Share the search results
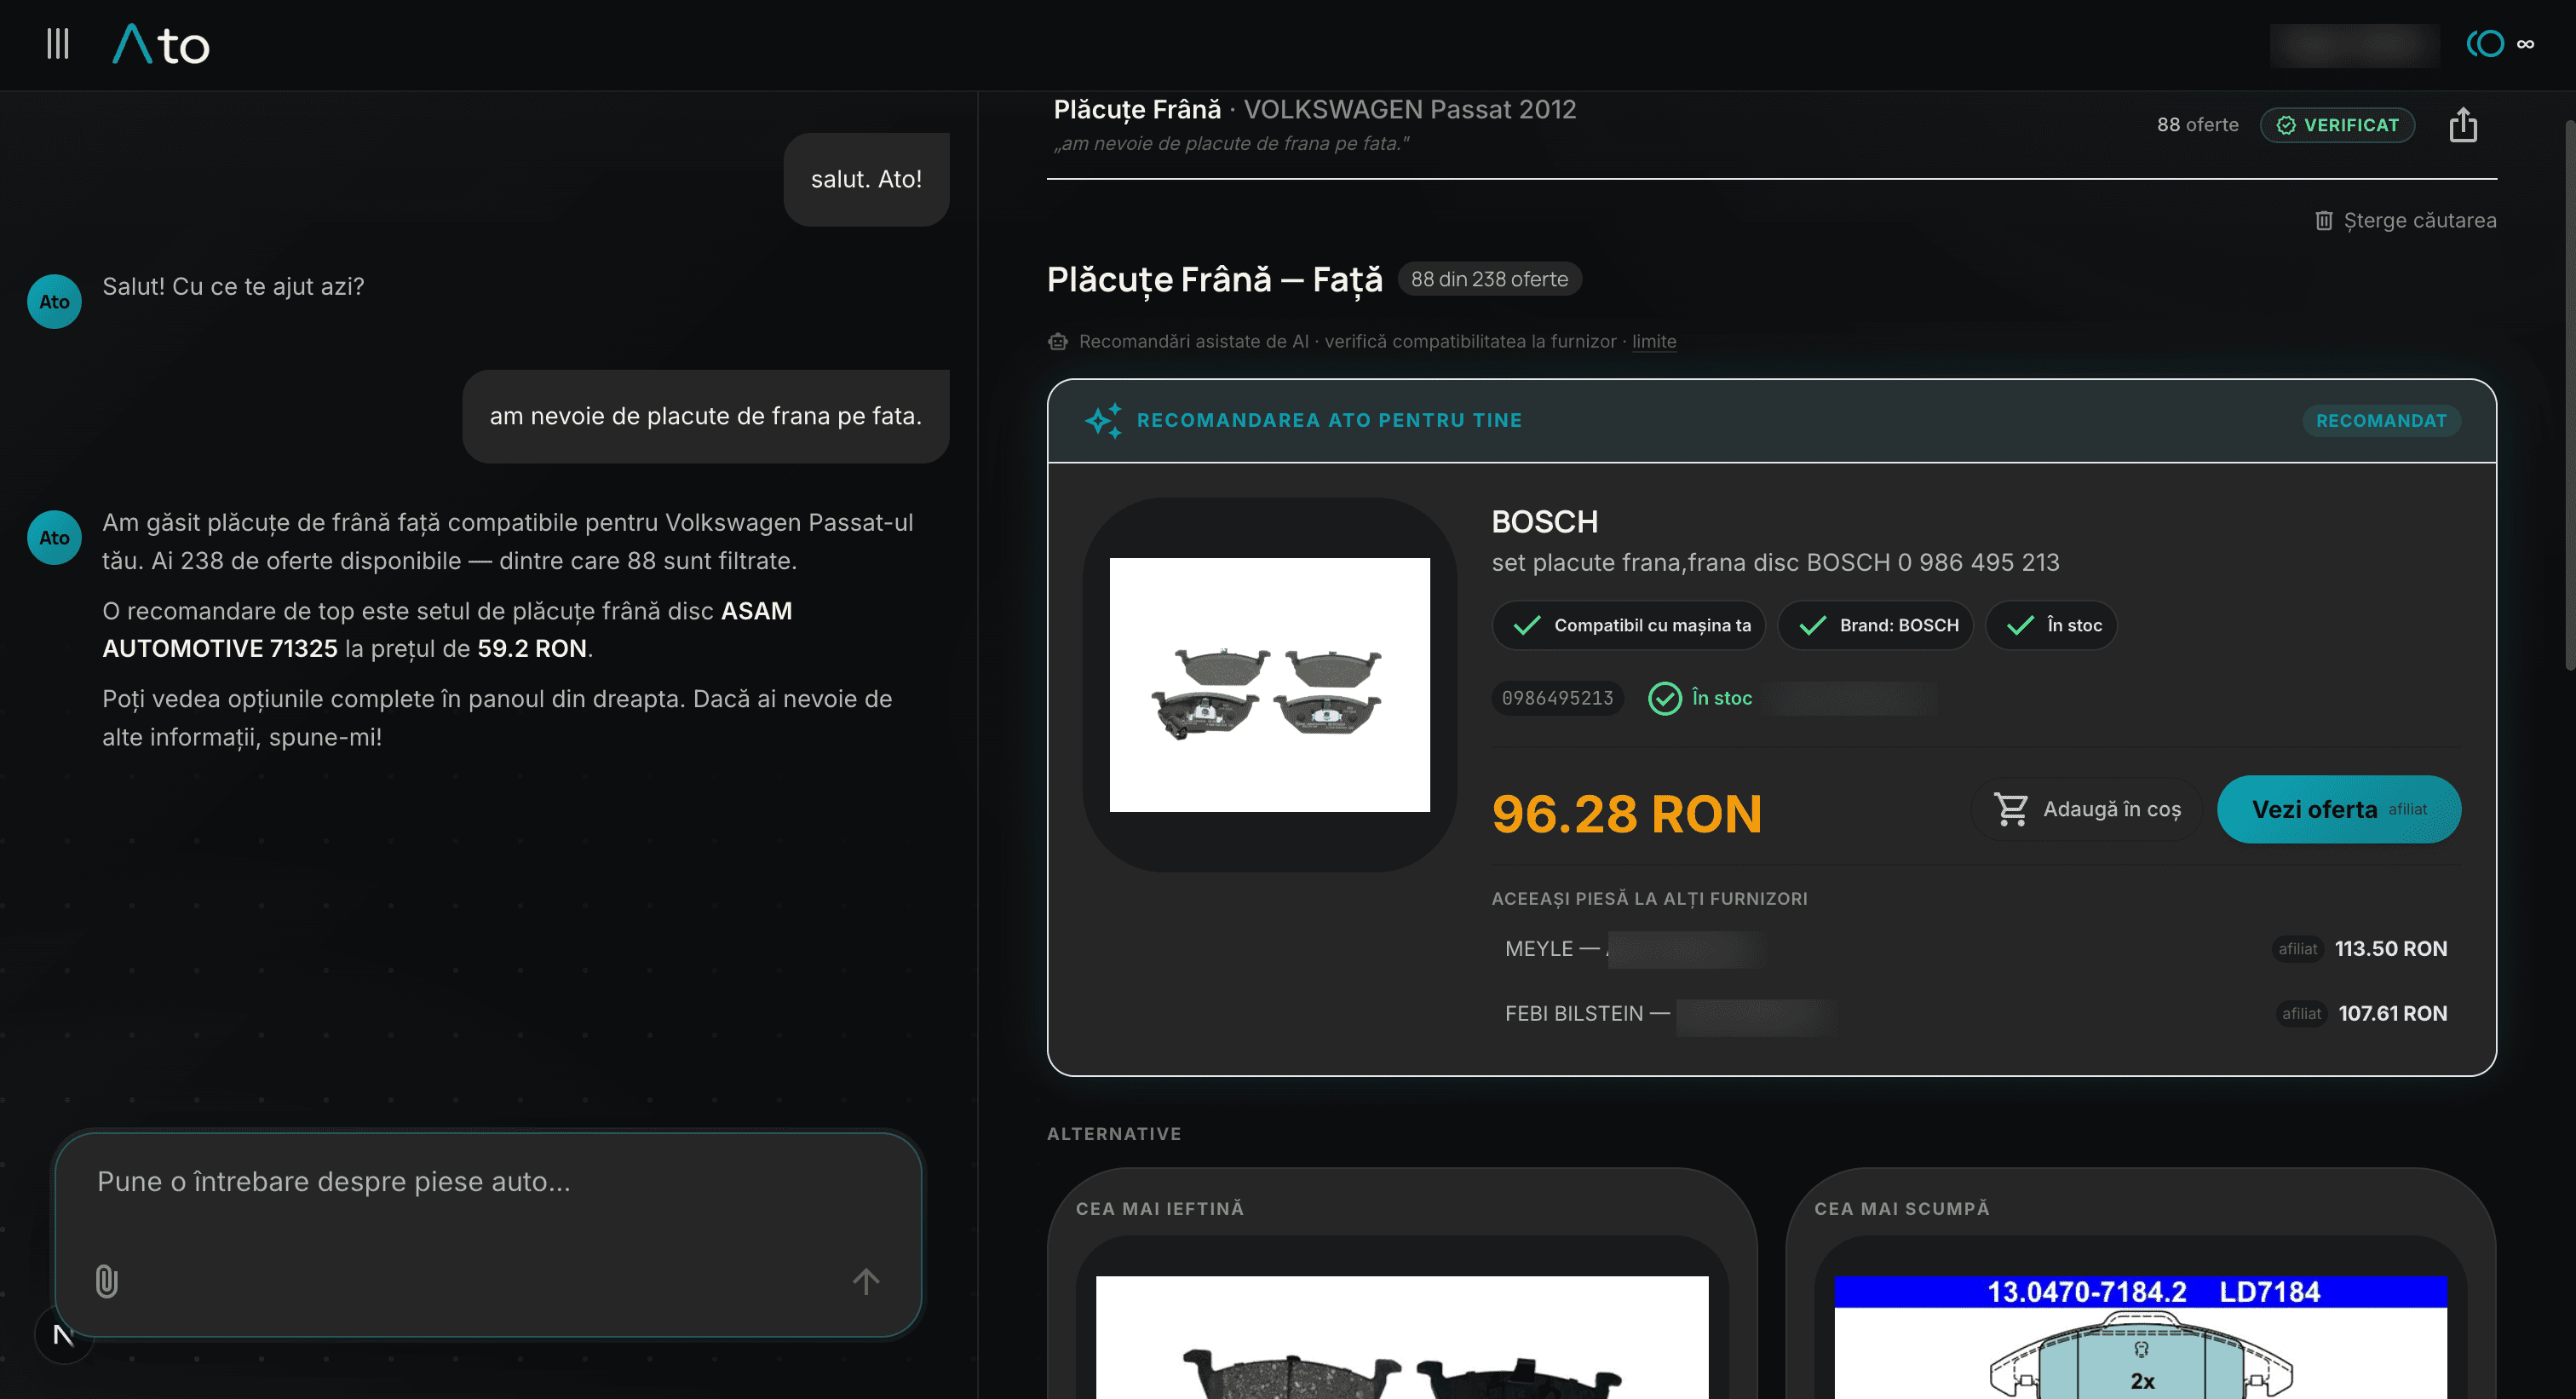The image size is (2576, 1399). click(x=2463, y=125)
